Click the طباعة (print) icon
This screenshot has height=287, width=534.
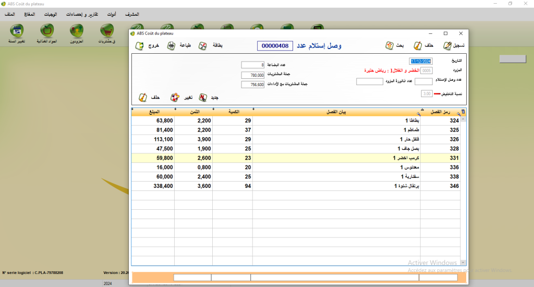[171, 46]
